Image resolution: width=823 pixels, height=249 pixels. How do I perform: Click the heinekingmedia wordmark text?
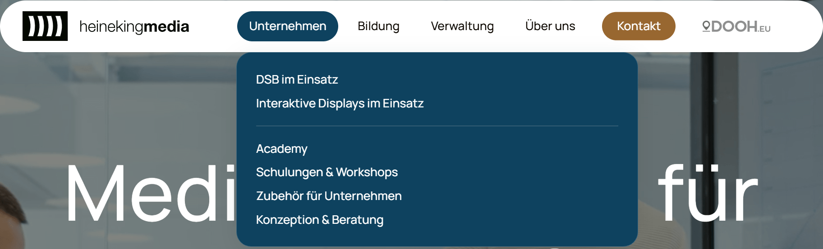click(134, 27)
